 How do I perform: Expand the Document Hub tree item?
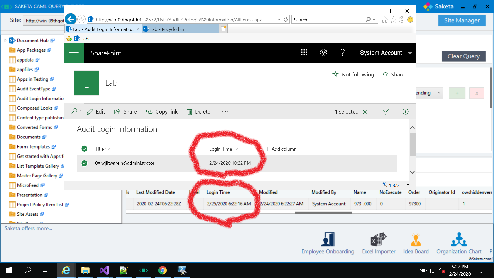[x=5, y=40]
